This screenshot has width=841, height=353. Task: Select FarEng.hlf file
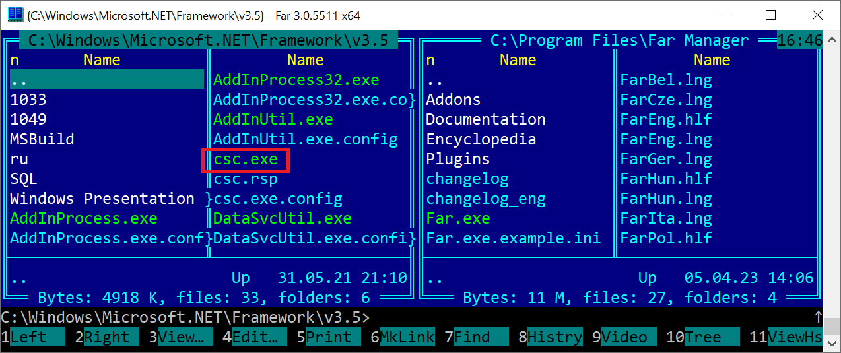(x=666, y=119)
